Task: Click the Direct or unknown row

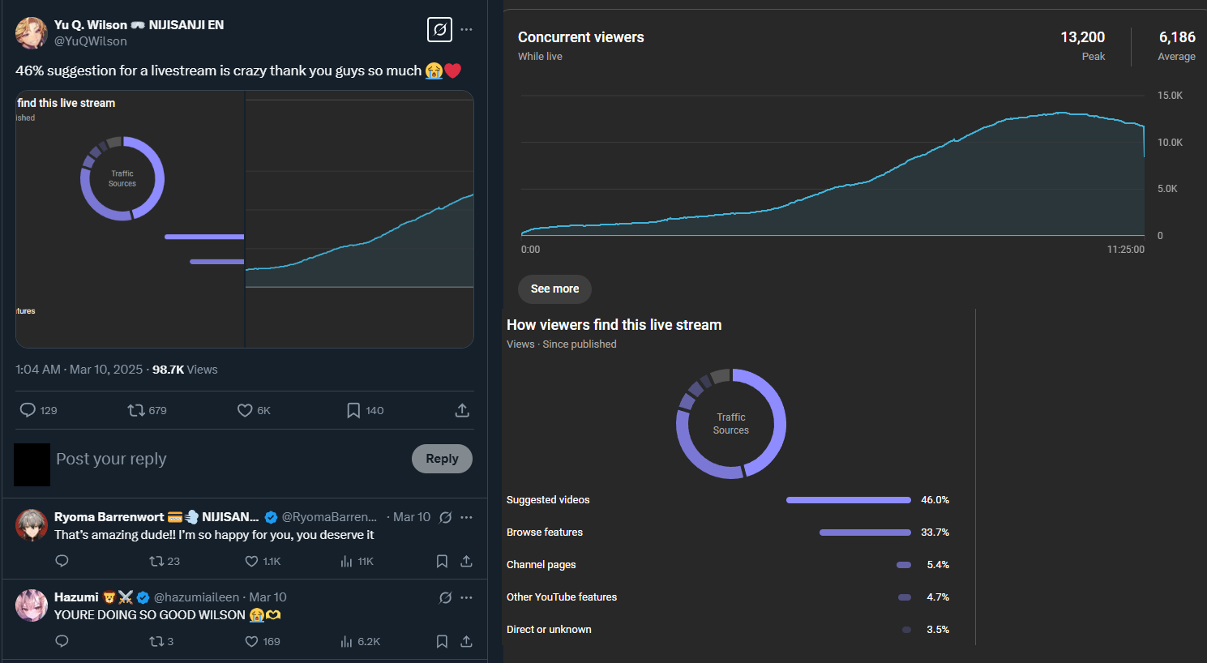Action: [x=728, y=630]
